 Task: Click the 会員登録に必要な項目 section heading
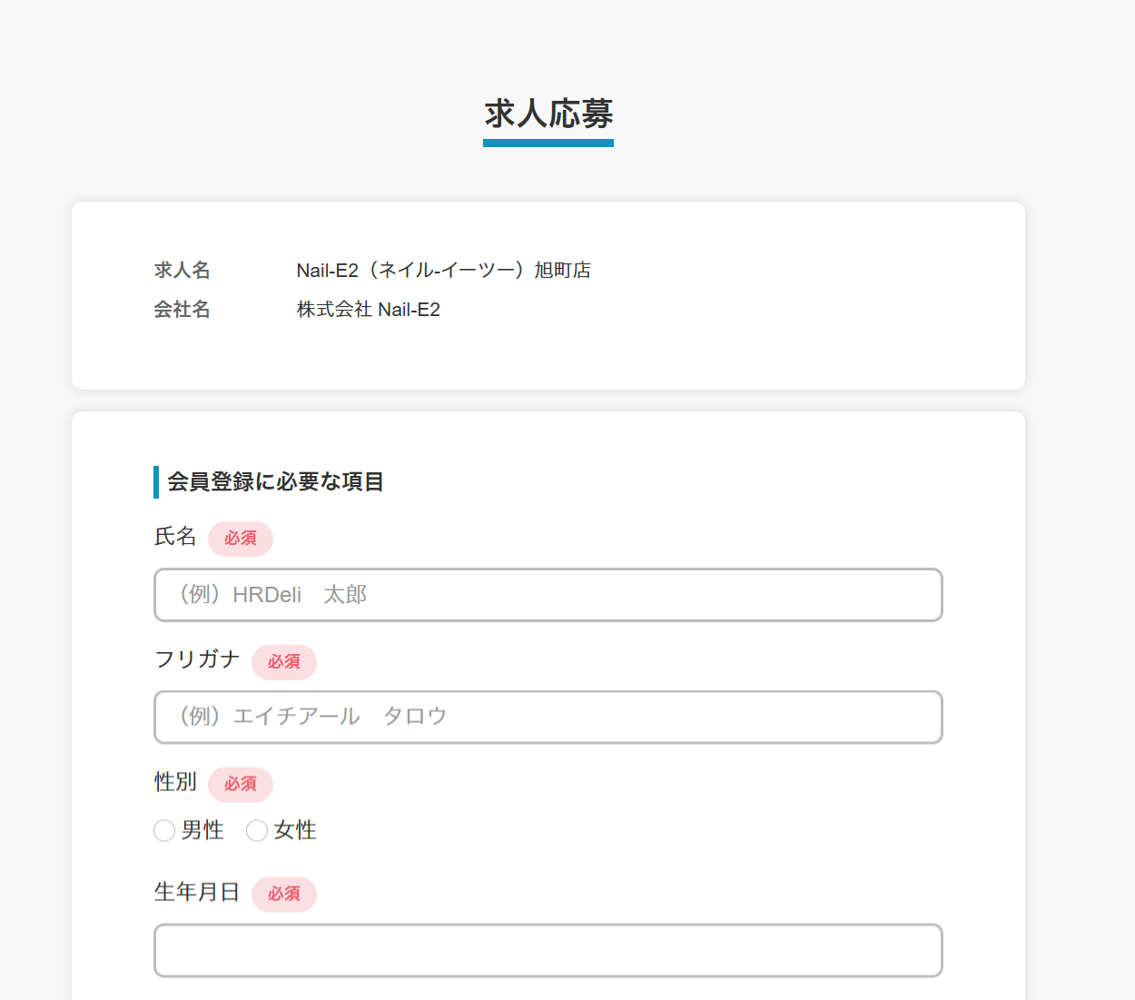(x=275, y=481)
